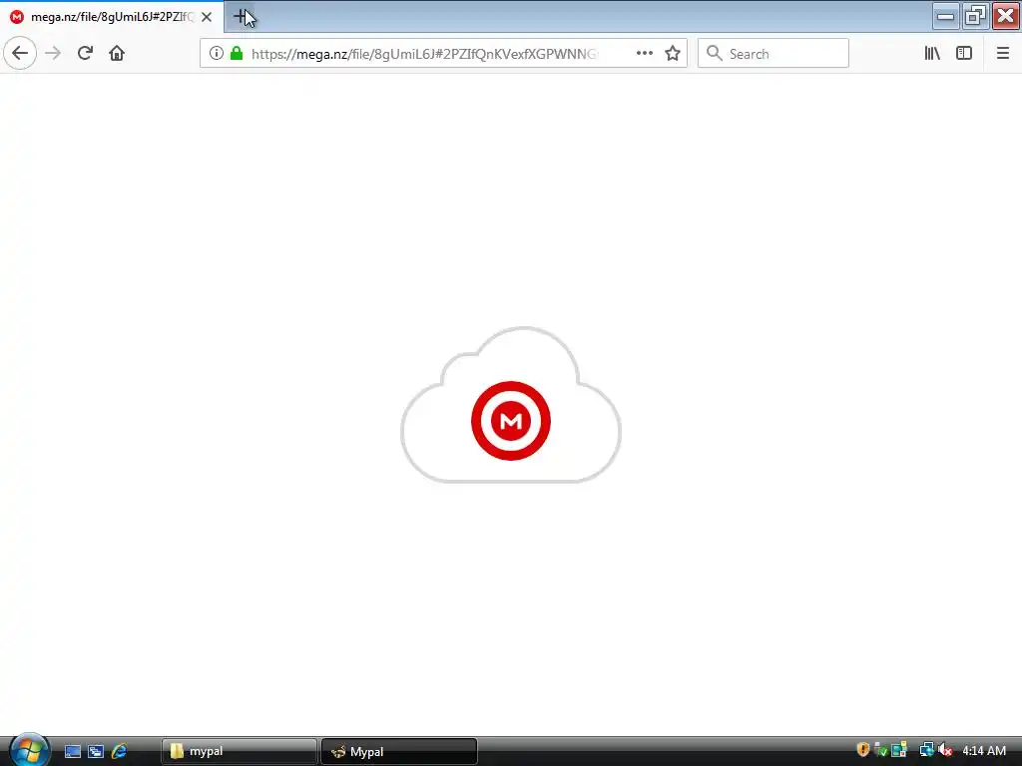This screenshot has height=766, width=1022.
Task: Click the forward navigation arrow
Action: [53, 54]
